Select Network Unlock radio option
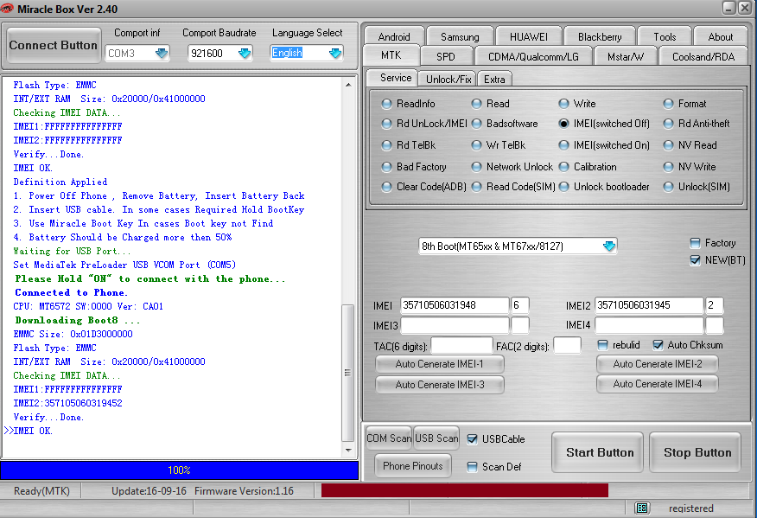Image resolution: width=757 pixels, height=518 pixels. tap(476, 167)
